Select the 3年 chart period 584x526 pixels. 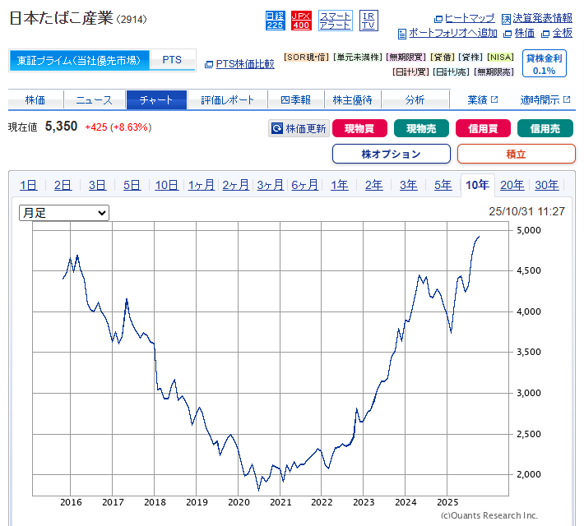pyautogui.click(x=408, y=185)
